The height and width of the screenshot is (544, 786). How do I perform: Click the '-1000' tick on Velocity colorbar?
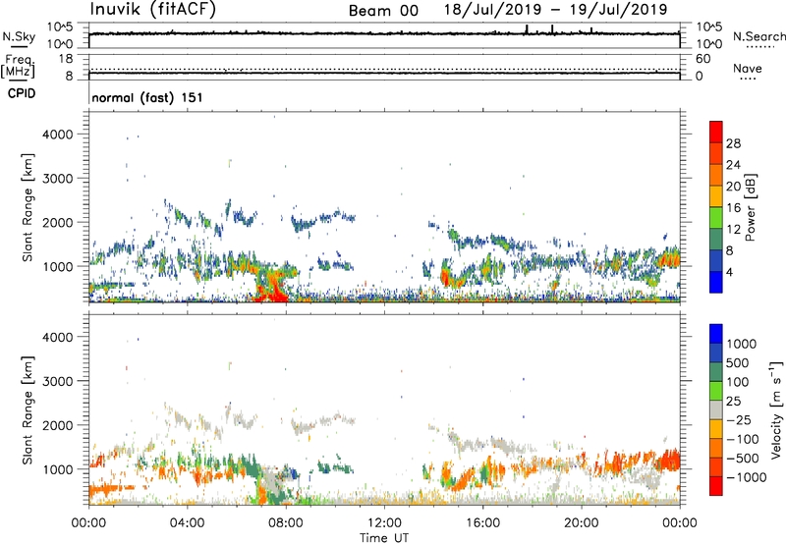point(746,477)
